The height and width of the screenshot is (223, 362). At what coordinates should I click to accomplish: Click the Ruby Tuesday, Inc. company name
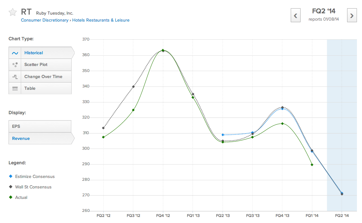pos(54,13)
